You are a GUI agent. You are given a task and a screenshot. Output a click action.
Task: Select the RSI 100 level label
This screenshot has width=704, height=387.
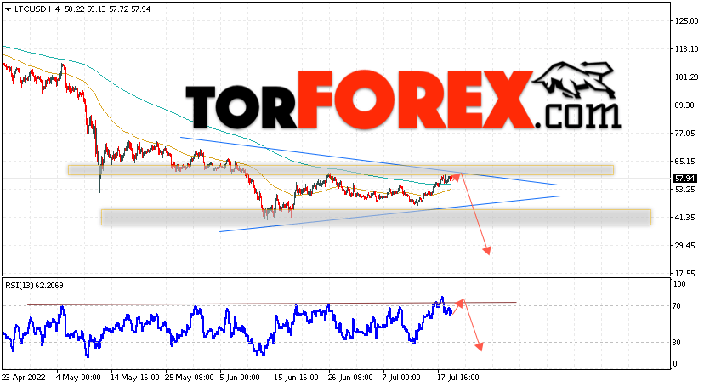pos(679,284)
